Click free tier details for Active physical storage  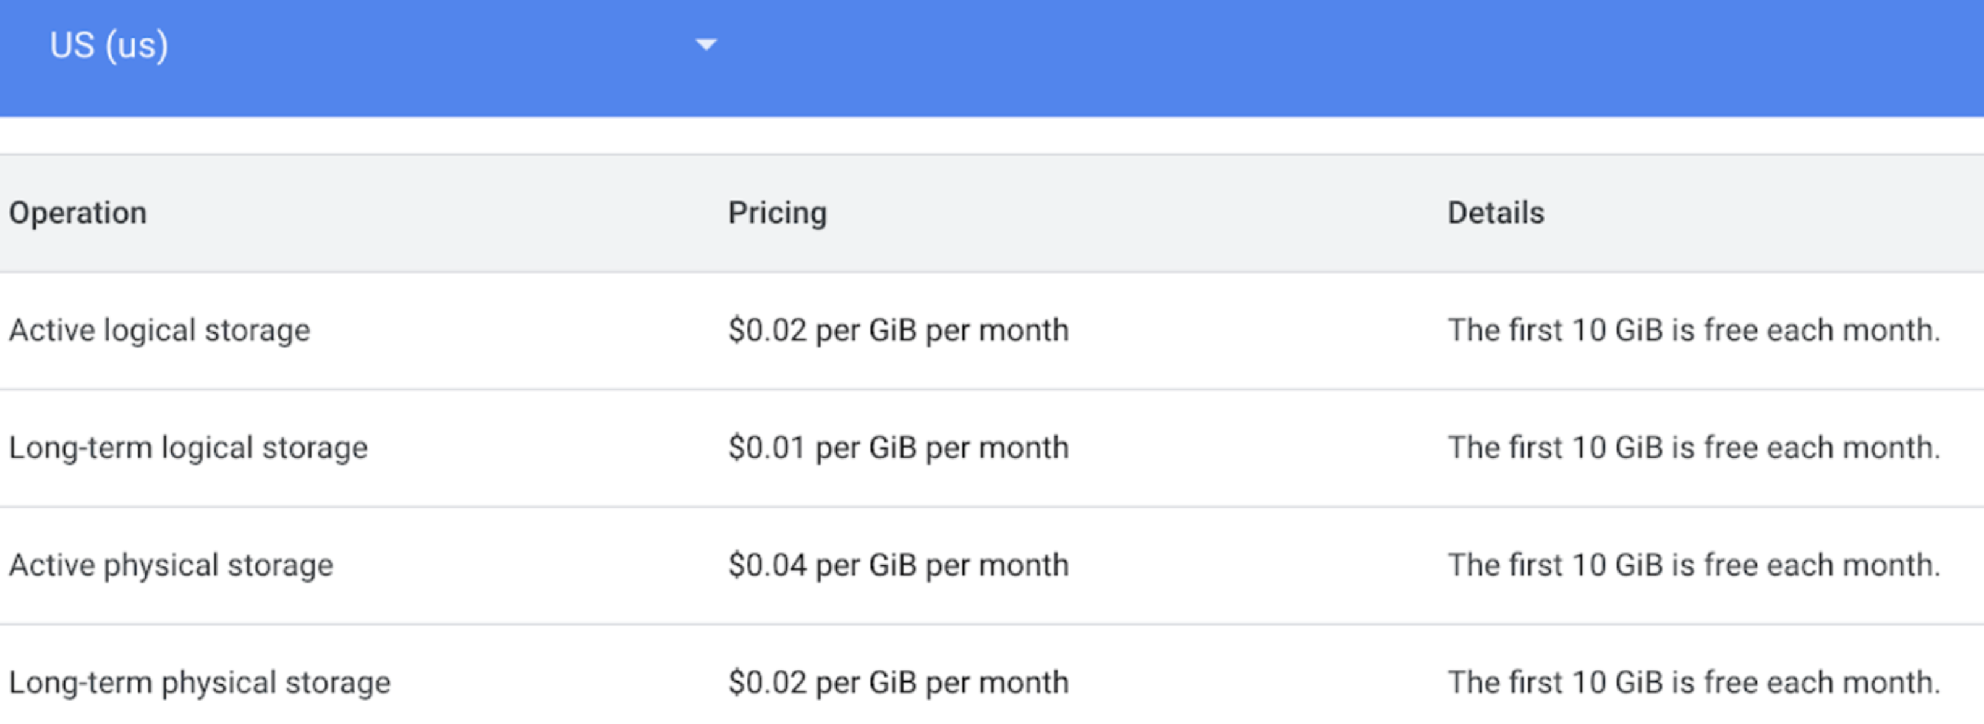(1694, 565)
